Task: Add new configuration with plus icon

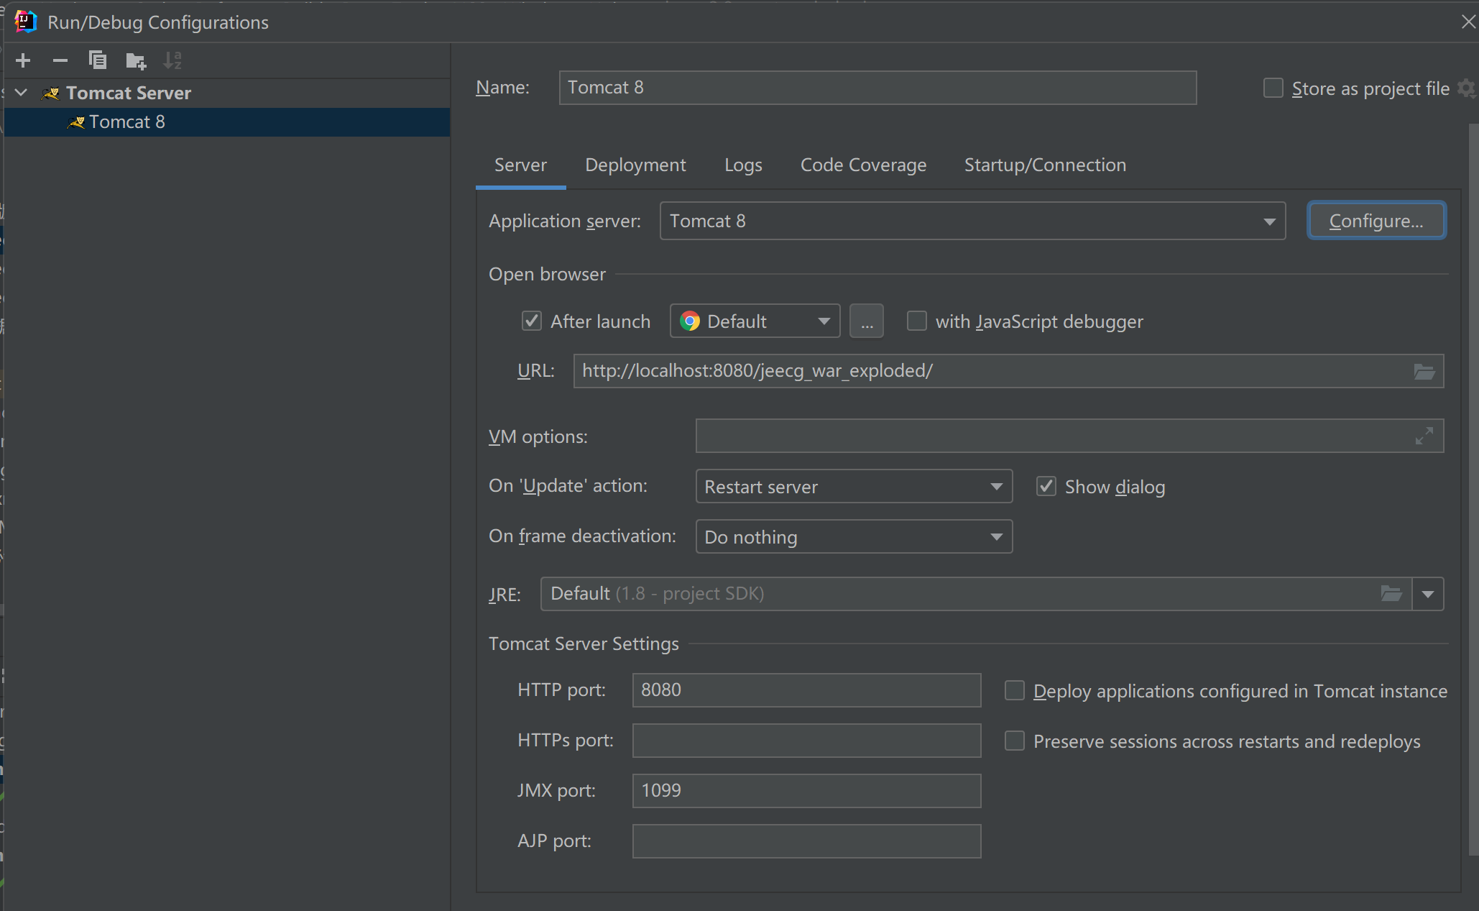Action: [23, 60]
